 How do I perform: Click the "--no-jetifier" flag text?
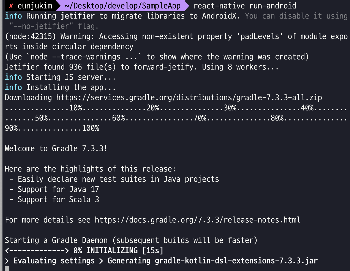tap(41, 26)
